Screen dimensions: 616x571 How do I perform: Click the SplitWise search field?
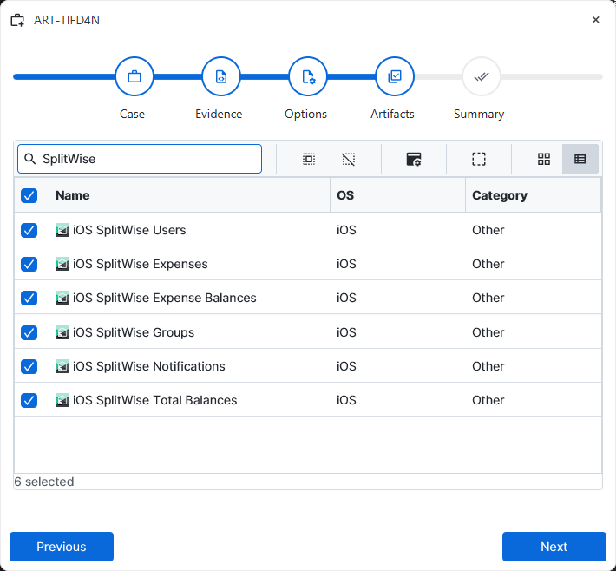point(140,159)
